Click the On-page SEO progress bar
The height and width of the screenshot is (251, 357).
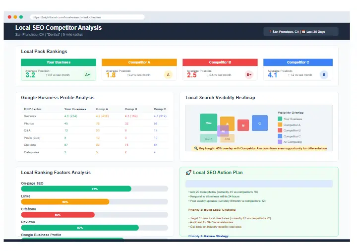point(95,189)
